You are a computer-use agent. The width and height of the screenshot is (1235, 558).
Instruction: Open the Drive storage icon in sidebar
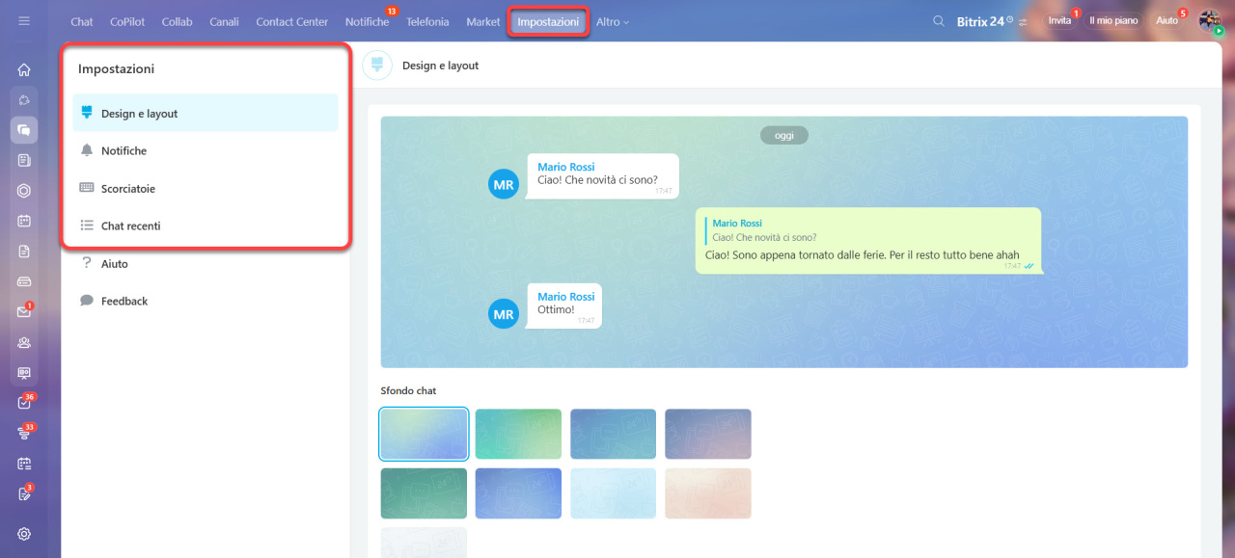24,281
